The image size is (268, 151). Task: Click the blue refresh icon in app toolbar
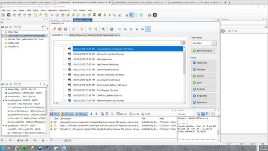click(x=112, y=29)
